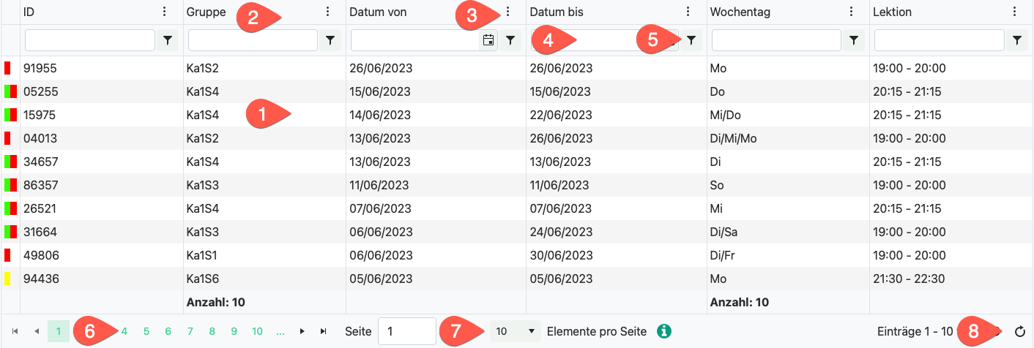Click filter icon for Datum von column
The image size is (1034, 348).
510,40
